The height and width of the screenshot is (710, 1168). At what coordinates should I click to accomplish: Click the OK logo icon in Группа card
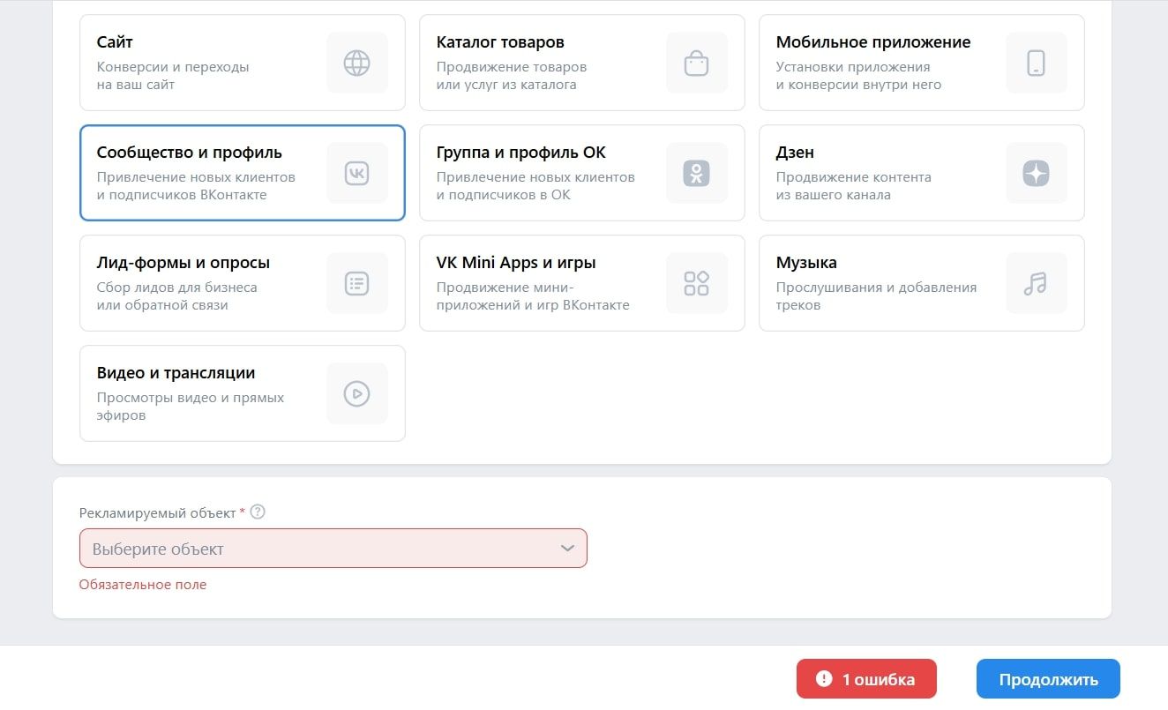pyautogui.click(x=696, y=173)
